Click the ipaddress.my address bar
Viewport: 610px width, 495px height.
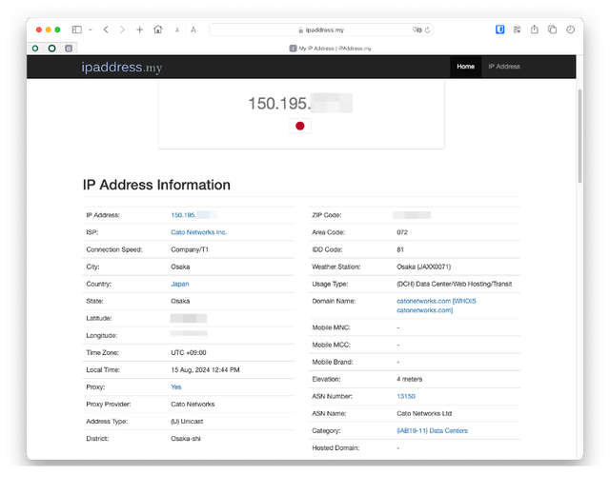(x=321, y=30)
